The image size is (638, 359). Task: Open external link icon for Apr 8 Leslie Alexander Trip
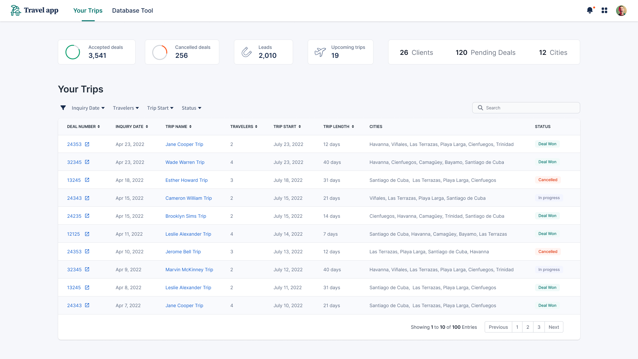coord(87,288)
